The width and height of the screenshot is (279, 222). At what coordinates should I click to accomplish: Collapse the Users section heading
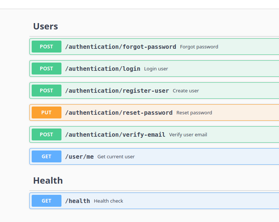click(x=45, y=26)
